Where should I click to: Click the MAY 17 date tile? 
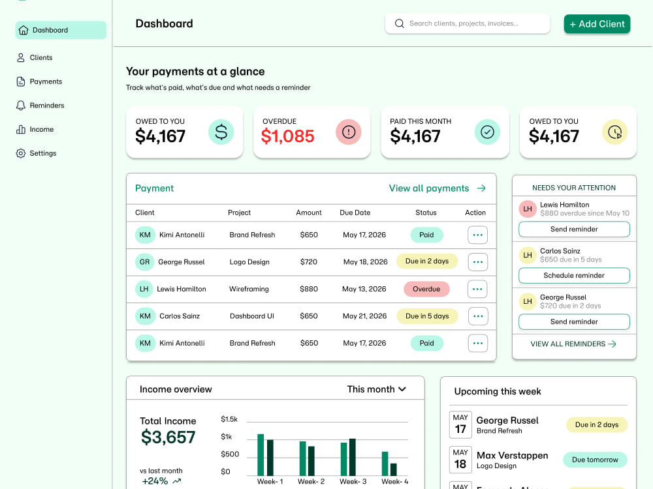click(460, 424)
